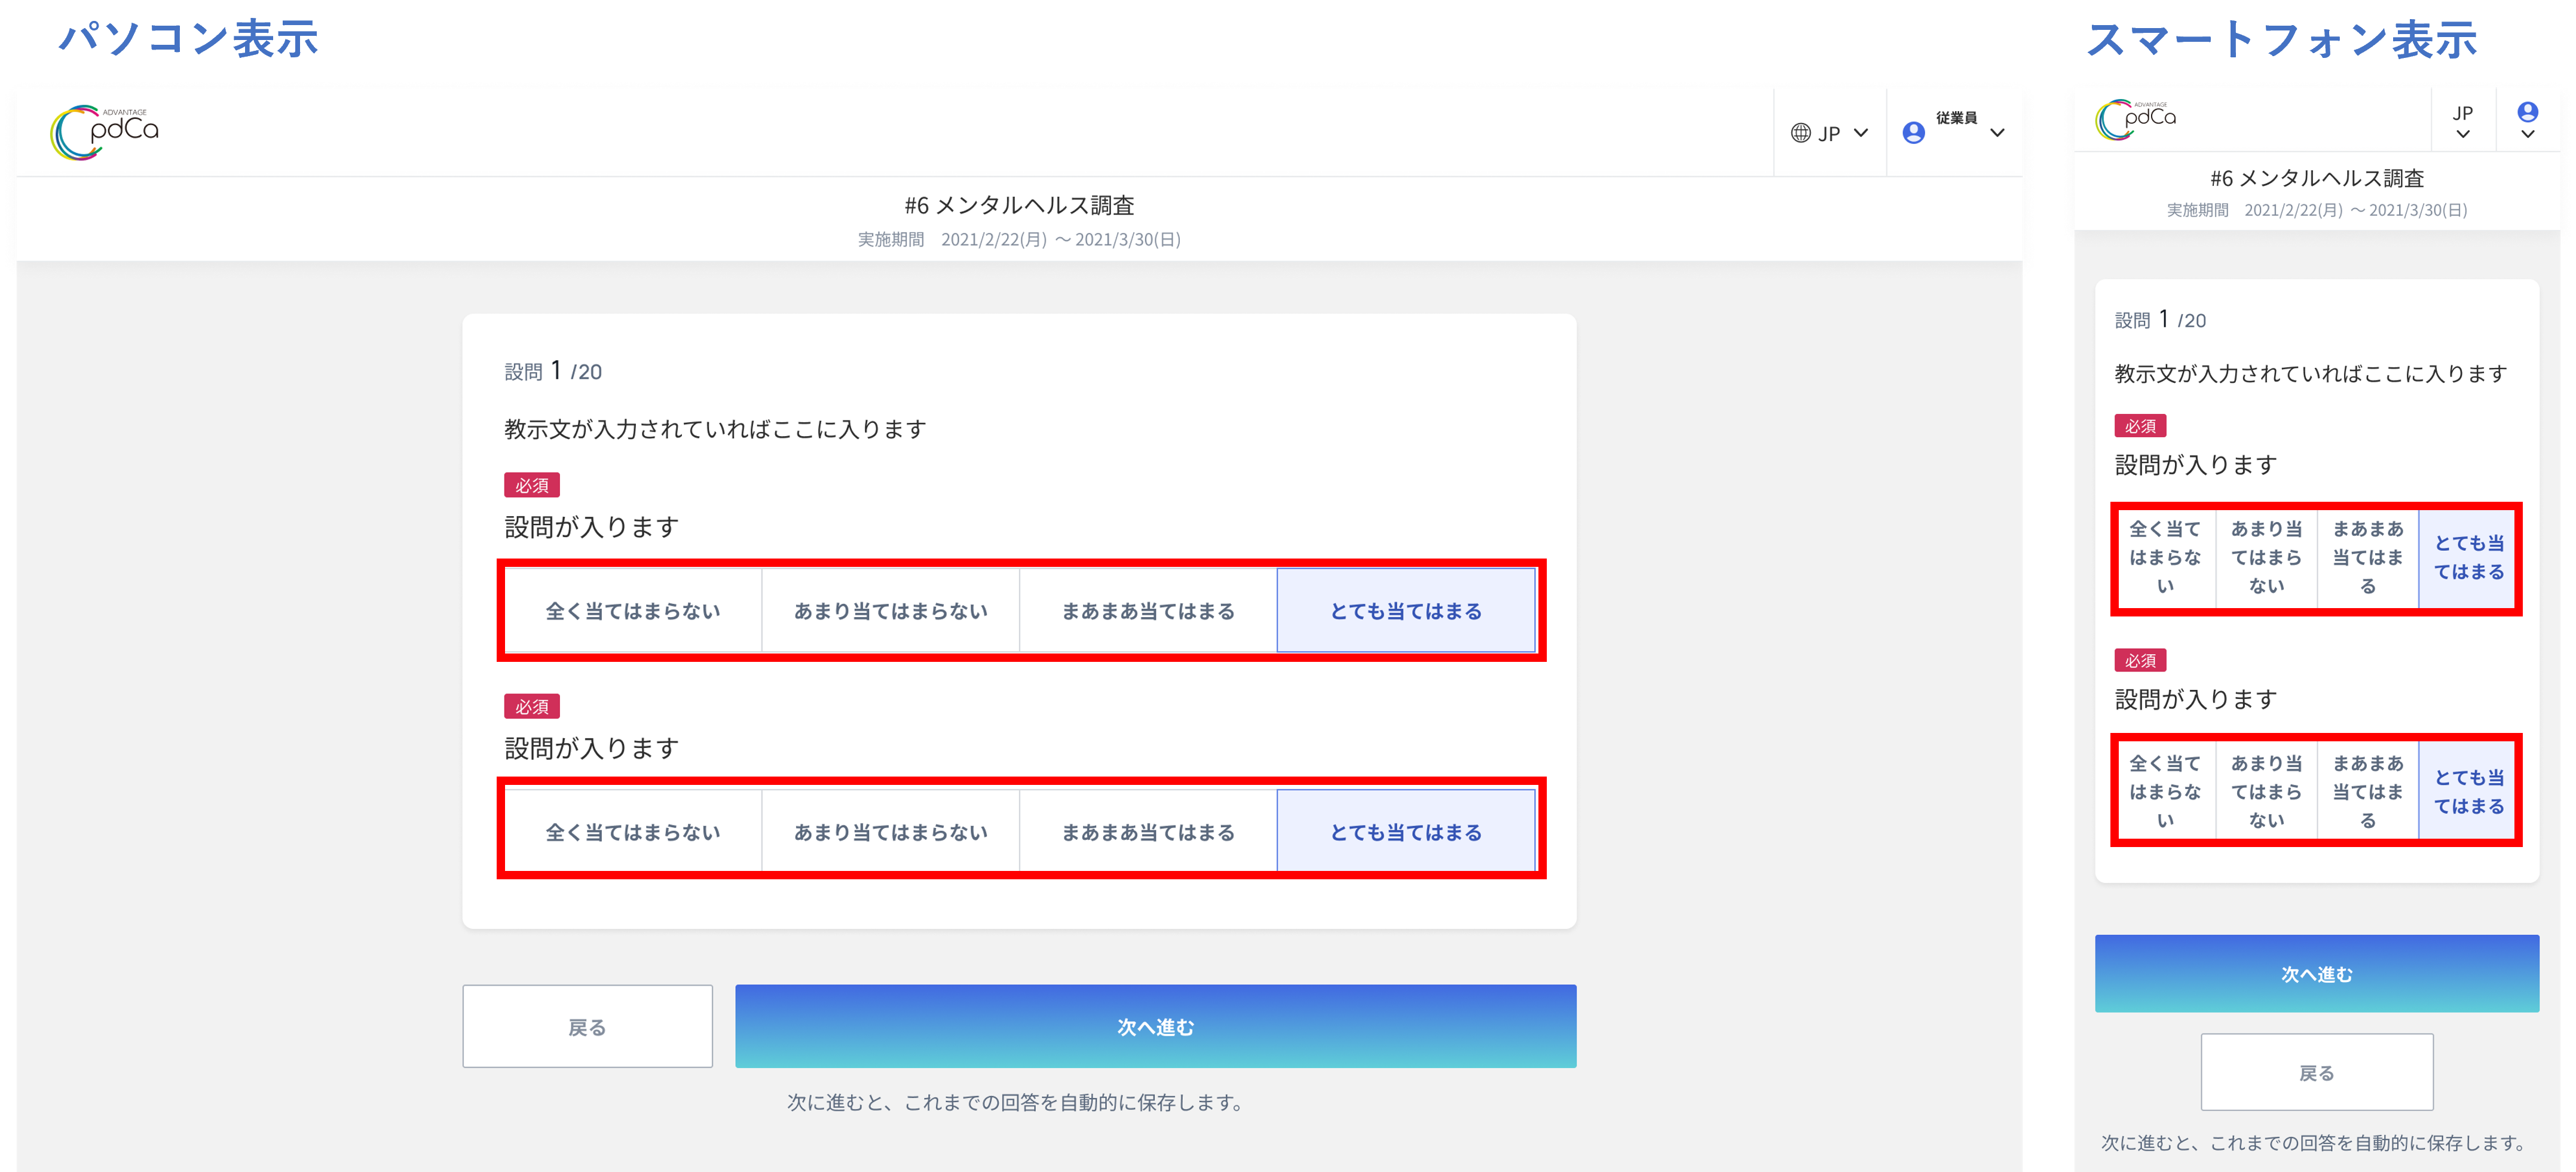Click the 実施期間 date range in smartphone view
The height and width of the screenshot is (1172, 2576).
2317,210
